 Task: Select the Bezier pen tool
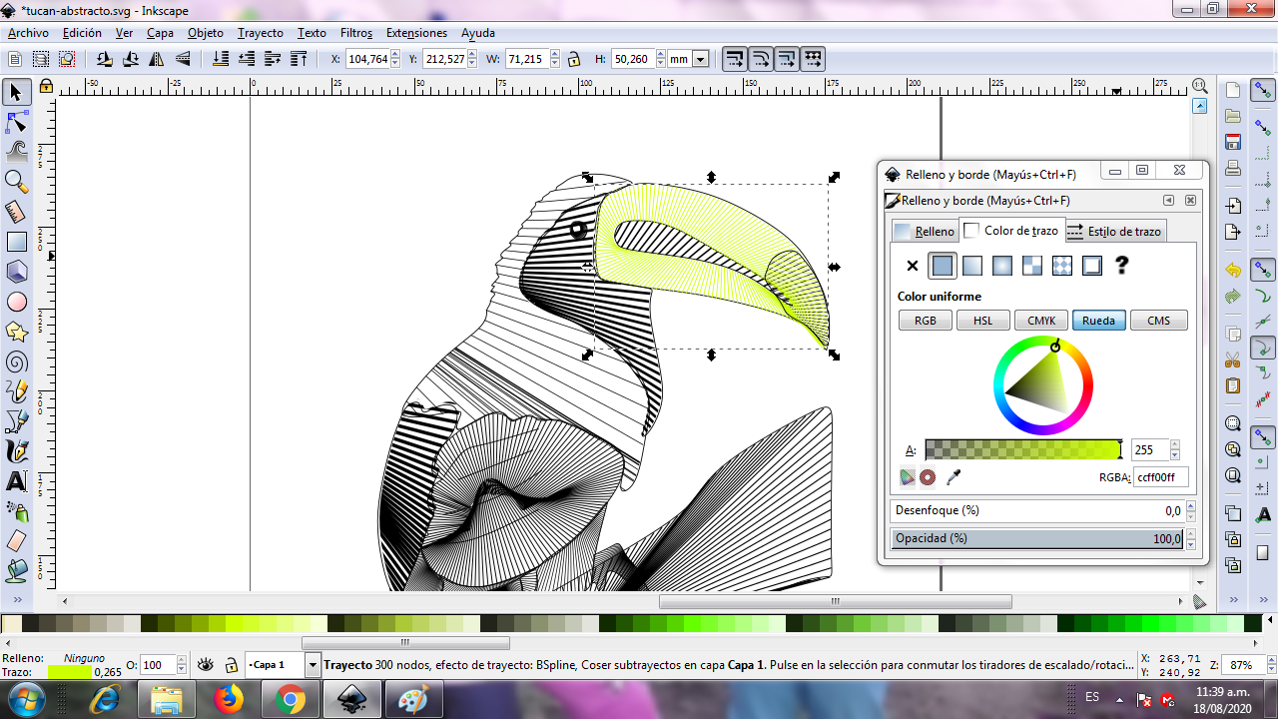pyautogui.click(x=16, y=421)
